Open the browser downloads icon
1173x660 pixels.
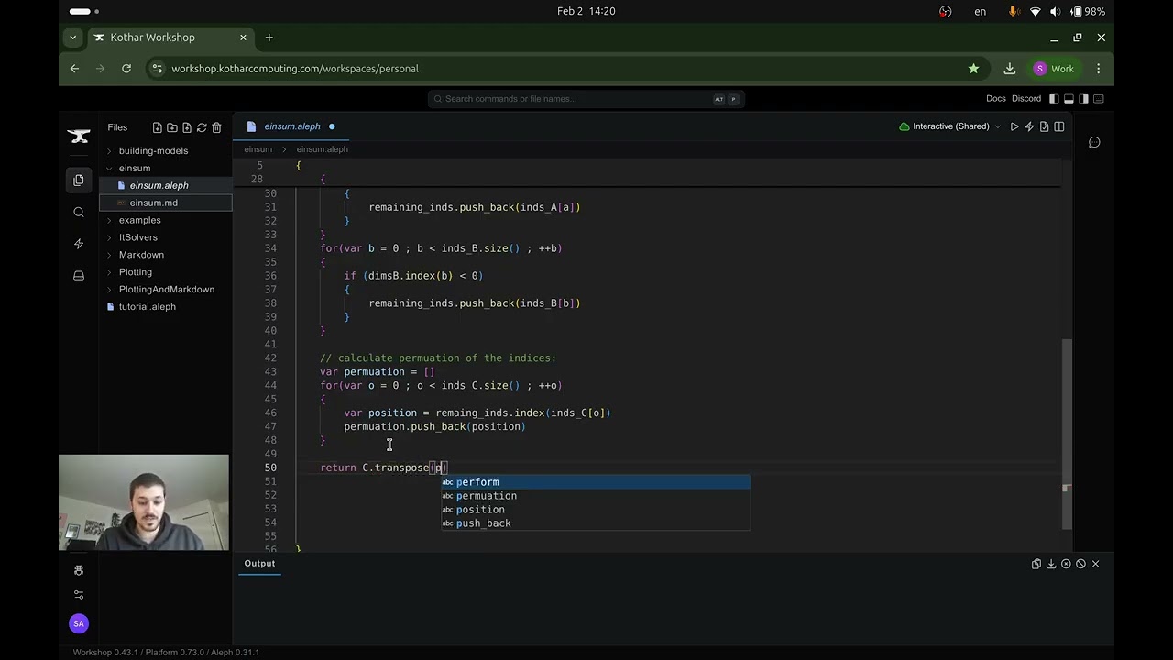pos(1009,69)
